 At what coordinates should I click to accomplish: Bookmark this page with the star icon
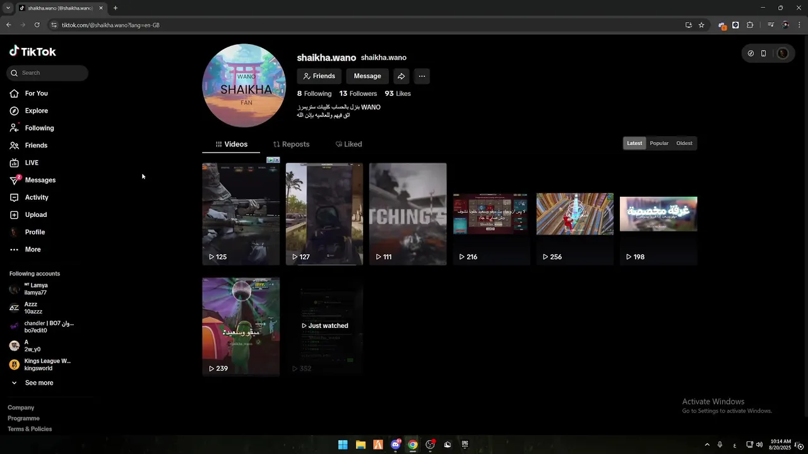tap(701, 25)
